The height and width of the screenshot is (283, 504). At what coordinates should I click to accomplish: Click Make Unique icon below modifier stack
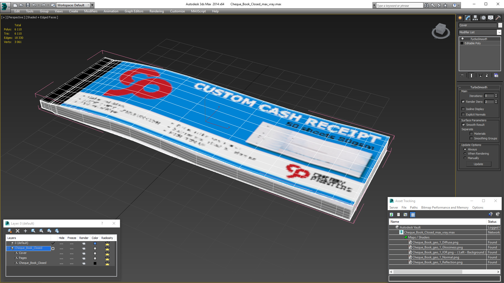(x=481, y=75)
